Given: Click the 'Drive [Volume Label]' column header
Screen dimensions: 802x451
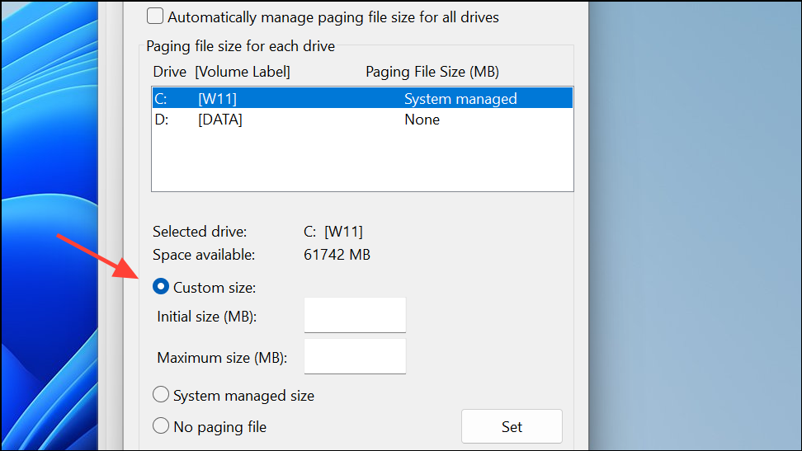Looking at the screenshot, I should pyautogui.click(x=221, y=72).
